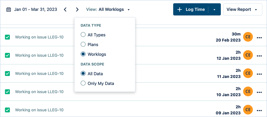267x117 pixels.
Task: Click CE avatar on 12 Jan 2023 row
Action: 248,55
